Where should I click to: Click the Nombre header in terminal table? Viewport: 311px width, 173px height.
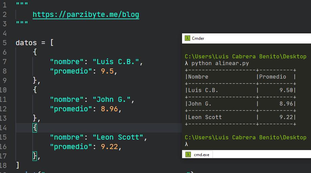198,77
